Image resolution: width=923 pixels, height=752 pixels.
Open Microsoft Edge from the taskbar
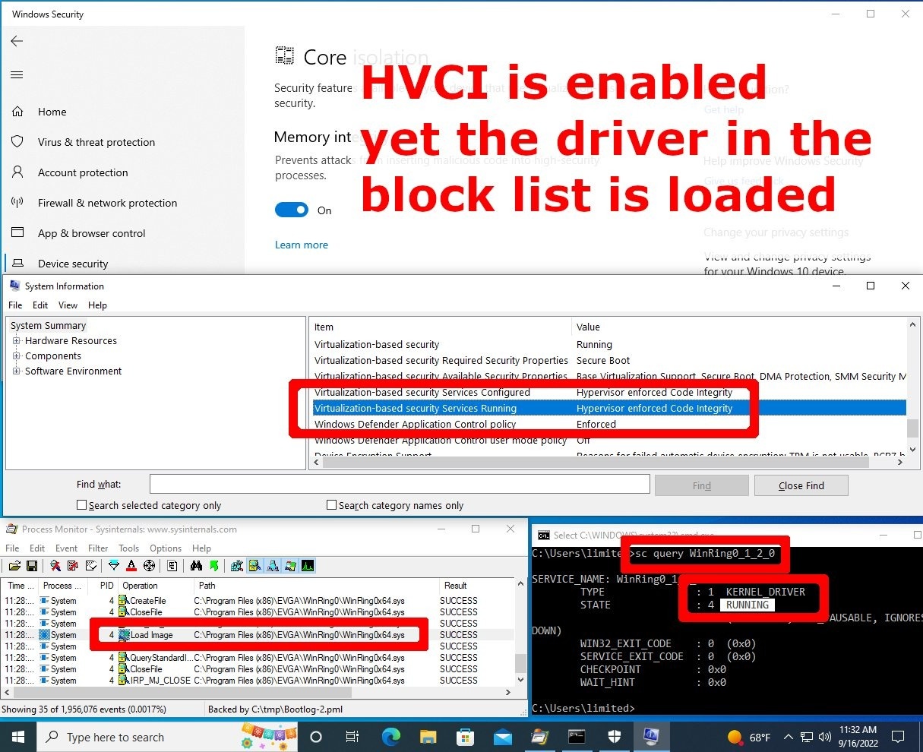tap(390, 737)
